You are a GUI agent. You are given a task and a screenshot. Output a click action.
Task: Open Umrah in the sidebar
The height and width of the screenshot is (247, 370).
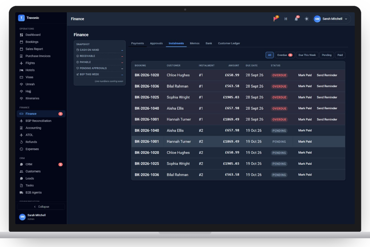tap(41, 84)
